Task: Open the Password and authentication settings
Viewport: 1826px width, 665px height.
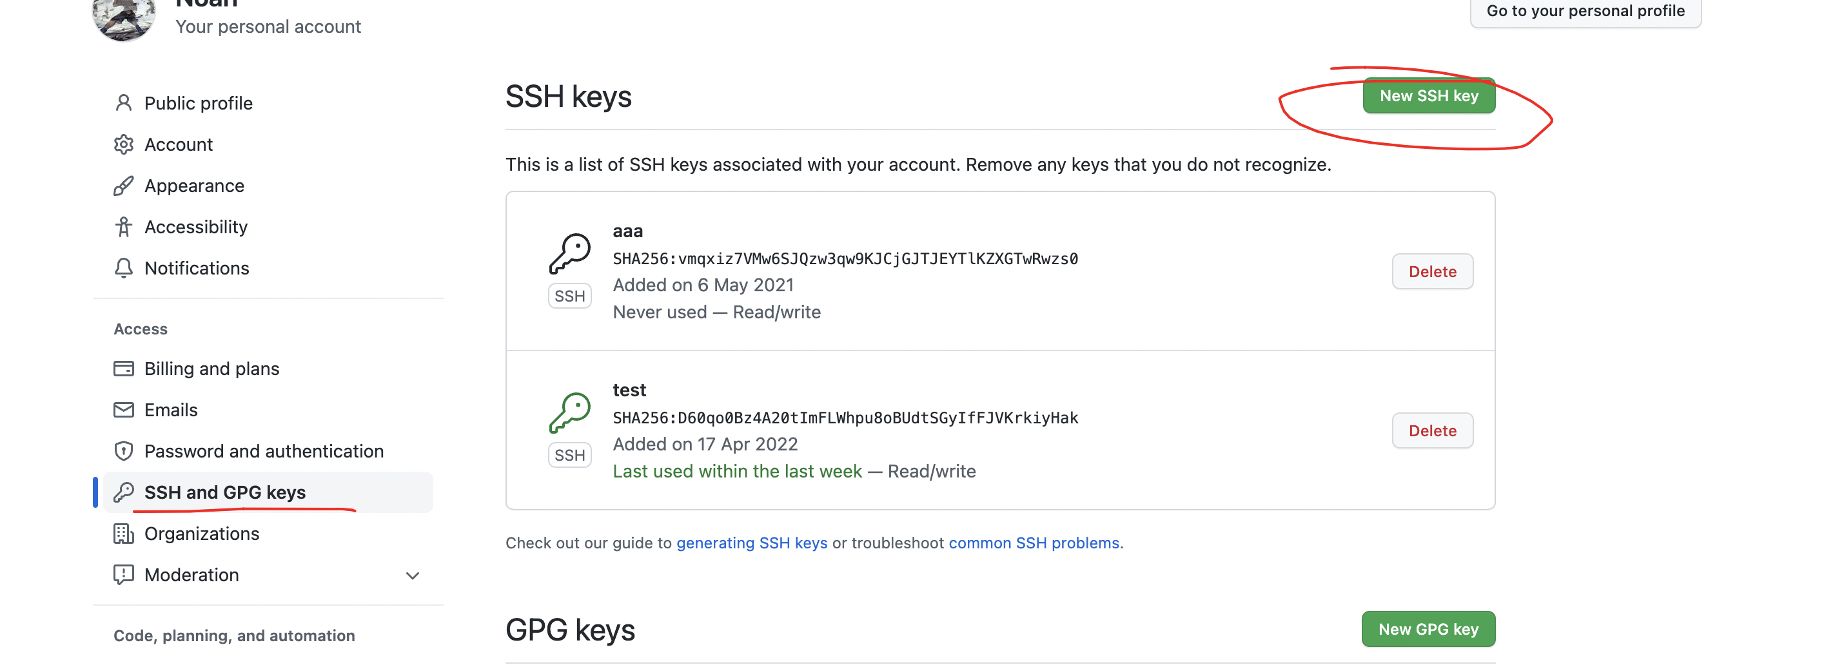Action: (264, 451)
